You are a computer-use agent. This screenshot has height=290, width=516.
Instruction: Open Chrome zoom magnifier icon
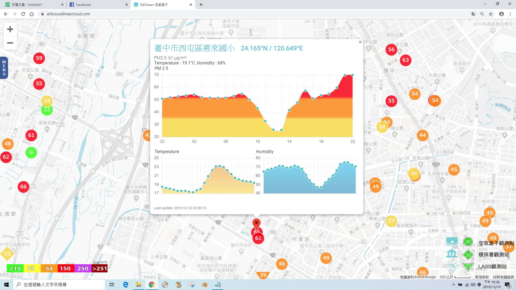(482, 14)
